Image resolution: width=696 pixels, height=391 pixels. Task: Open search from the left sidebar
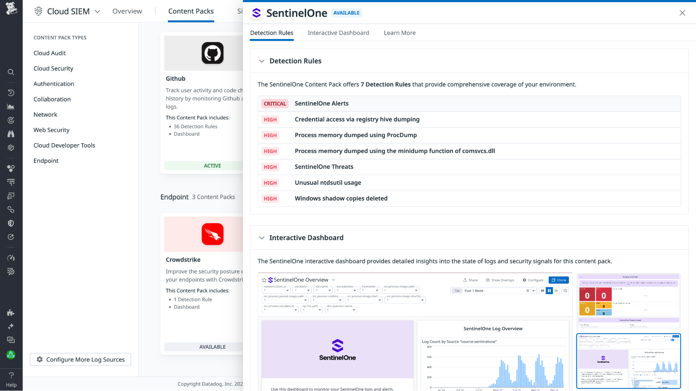pyautogui.click(x=11, y=72)
